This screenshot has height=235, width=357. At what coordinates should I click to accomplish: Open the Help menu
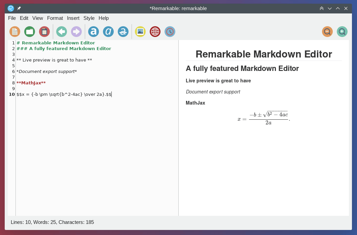104,18
